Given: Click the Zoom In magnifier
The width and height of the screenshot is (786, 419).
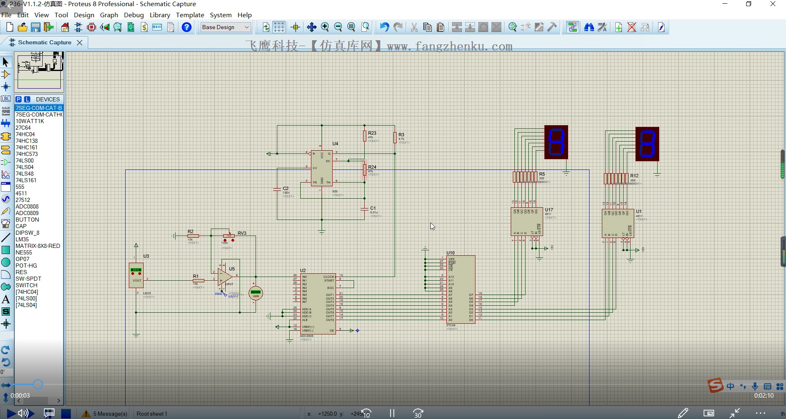Looking at the screenshot, I should pos(325,27).
